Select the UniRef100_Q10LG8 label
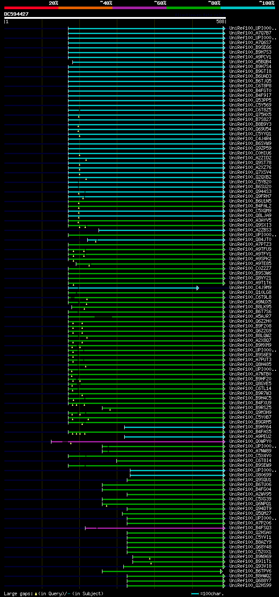This screenshot has width=279, height=597. [x=250, y=292]
